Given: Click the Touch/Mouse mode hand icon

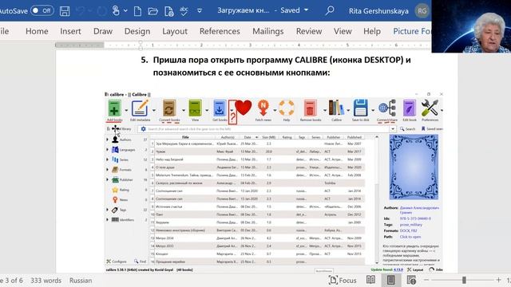Looking at the screenshot, I should coord(116,10).
